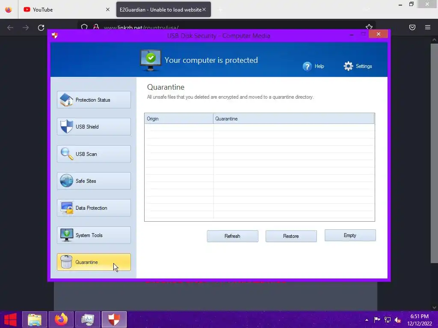Minimize the USB Disk Security window
Image resolution: width=438 pixels, height=328 pixels.
tap(352, 35)
